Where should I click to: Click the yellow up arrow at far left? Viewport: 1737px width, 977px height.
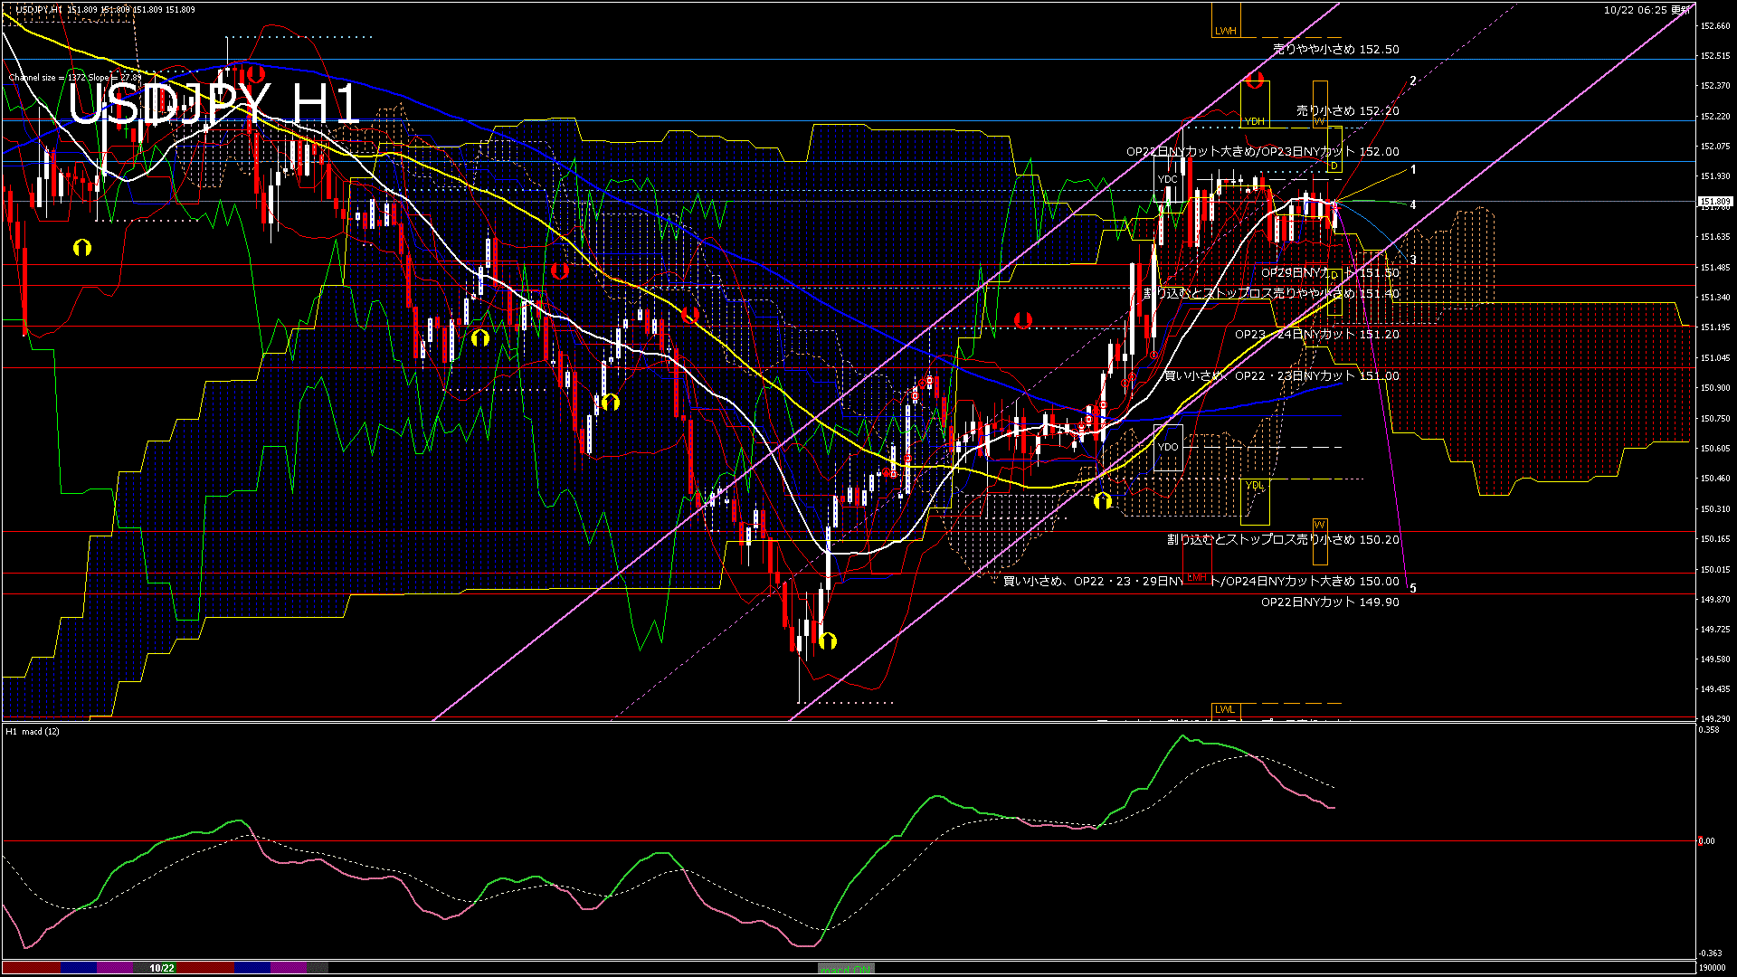coord(82,247)
